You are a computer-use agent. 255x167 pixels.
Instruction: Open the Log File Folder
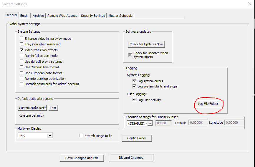click(x=208, y=104)
